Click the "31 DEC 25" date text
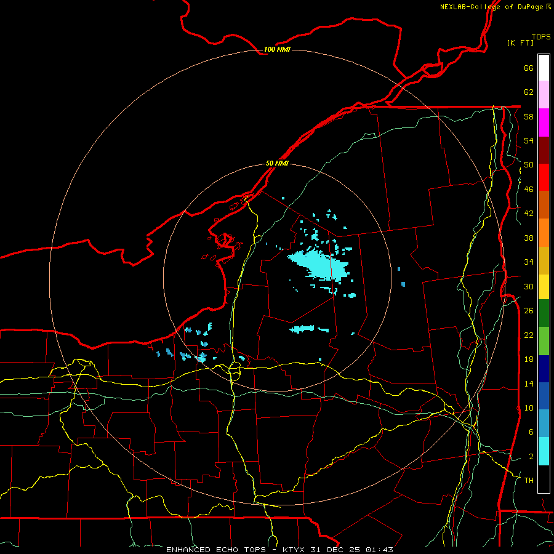 click(x=335, y=550)
